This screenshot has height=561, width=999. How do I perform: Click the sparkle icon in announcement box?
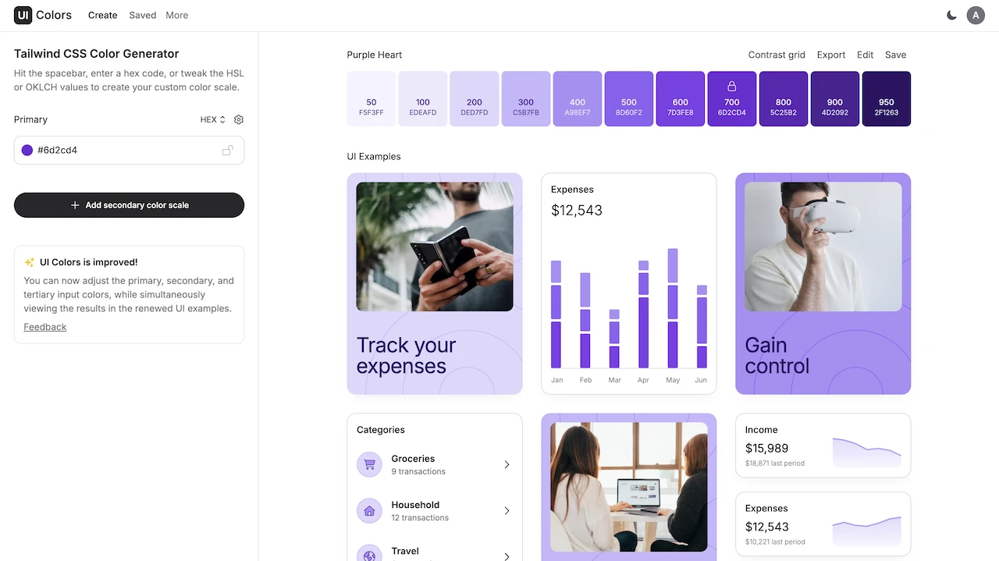(30, 263)
